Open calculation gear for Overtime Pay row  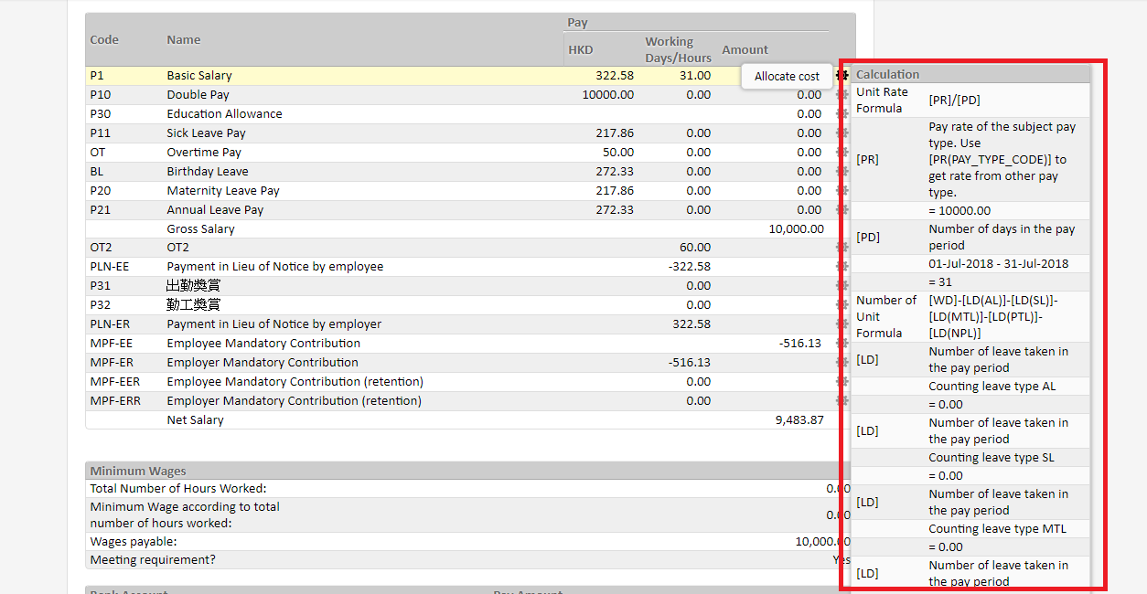tap(842, 153)
